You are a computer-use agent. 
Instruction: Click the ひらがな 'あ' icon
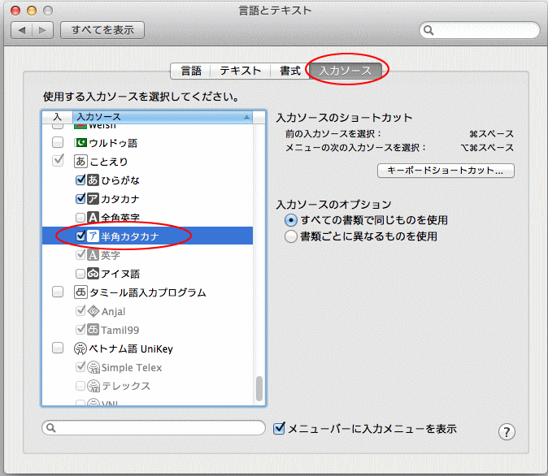[x=93, y=180]
